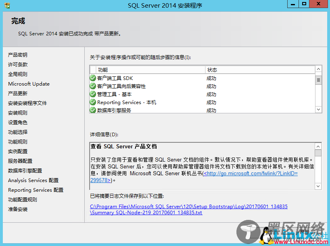This screenshot has width=330, height=246.
Task: Click the success icon next to 客户端工具向后兼容性
Action: point(93,86)
